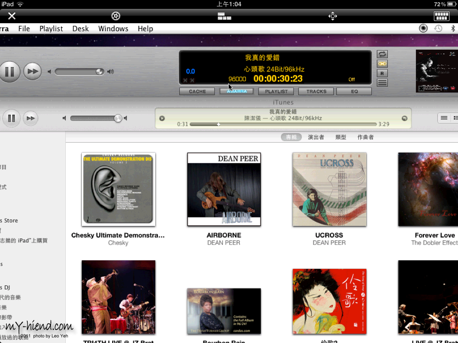Screen dimensions: 458x343
Task: Toggle the R button in Amarra
Action: [382, 74]
